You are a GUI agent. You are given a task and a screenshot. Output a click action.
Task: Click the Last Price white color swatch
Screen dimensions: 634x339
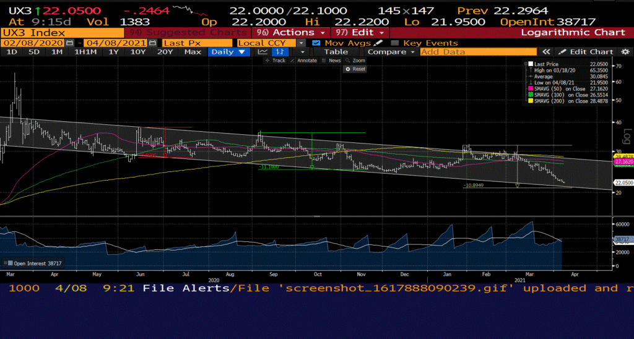click(x=531, y=64)
